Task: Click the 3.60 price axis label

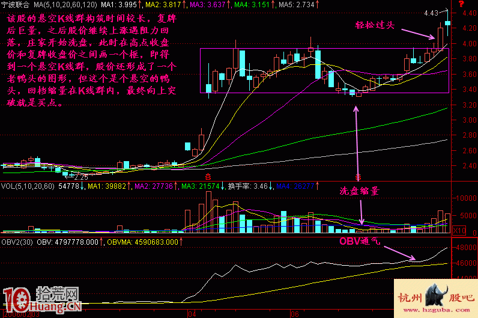Action: tap(469, 74)
